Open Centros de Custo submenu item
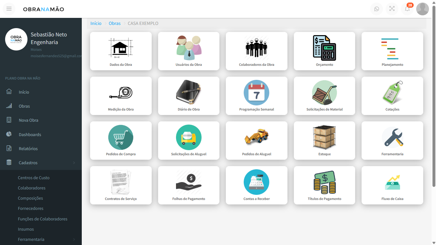436x245 pixels. pyautogui.click(x=34, y=178)
